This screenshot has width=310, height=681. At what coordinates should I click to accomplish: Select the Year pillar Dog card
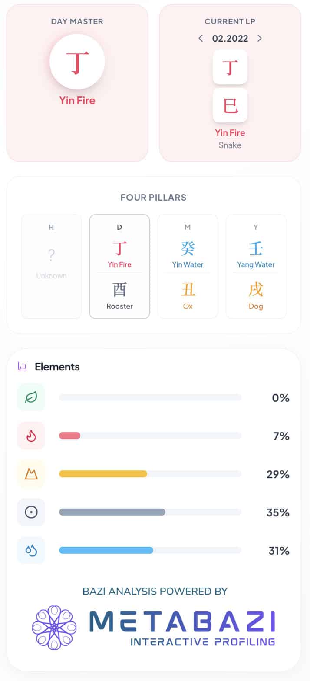(x=256, y=267)
